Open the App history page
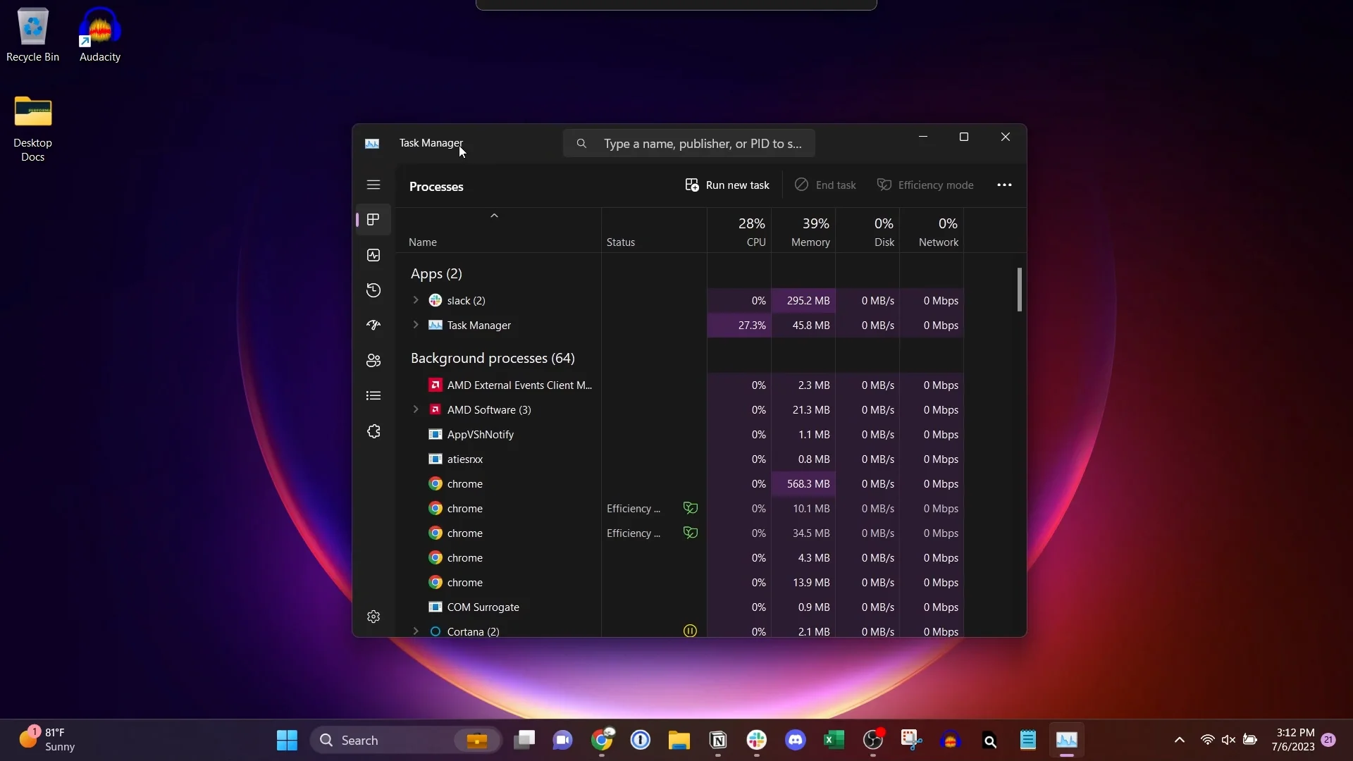This screenshot has width=1353, height=761. click(x=373, y=290)
